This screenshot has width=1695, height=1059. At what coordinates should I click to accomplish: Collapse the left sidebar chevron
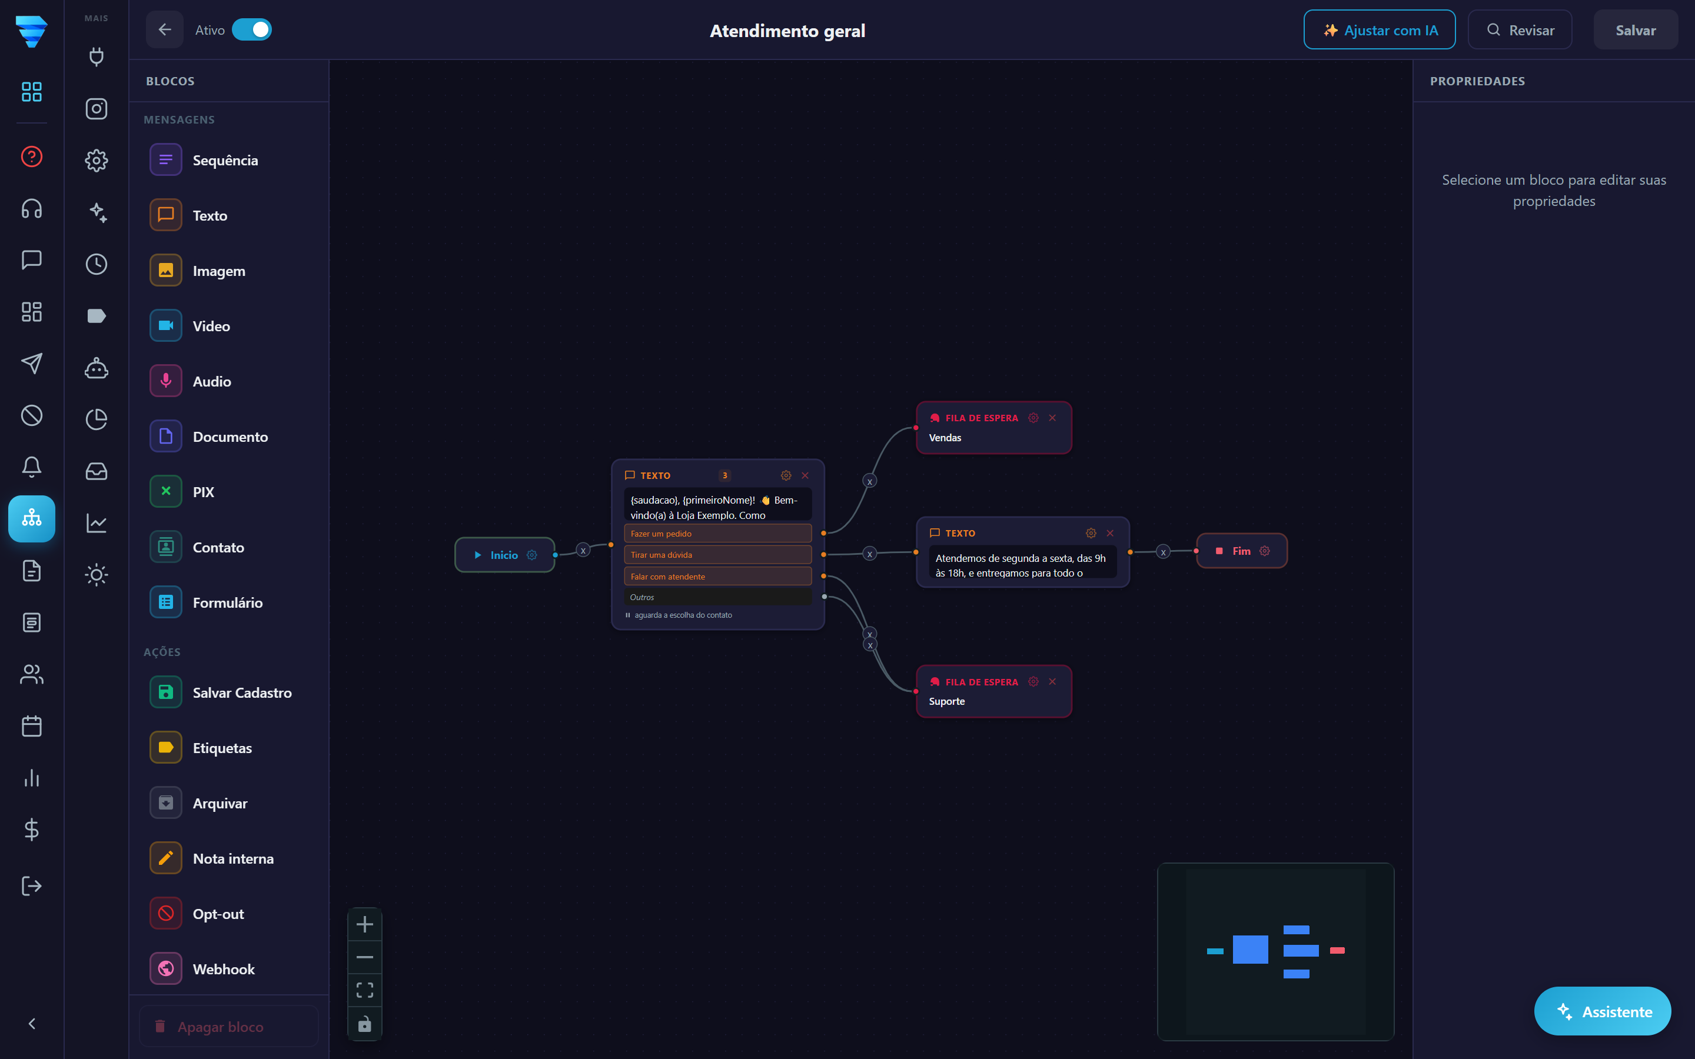click(x=32, y=1023)
